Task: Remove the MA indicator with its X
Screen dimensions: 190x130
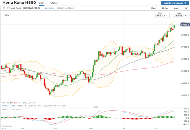Action: point(19,103)
